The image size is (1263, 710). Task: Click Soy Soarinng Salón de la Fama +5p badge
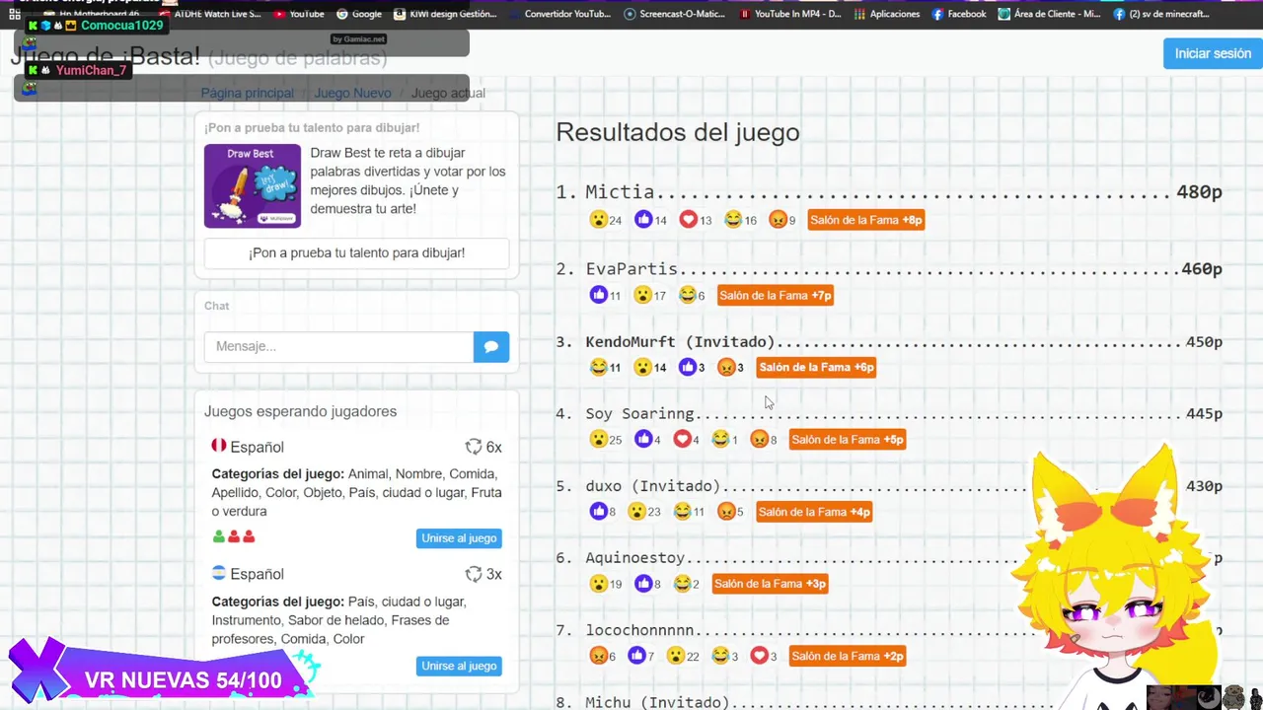tap(848, 439)
